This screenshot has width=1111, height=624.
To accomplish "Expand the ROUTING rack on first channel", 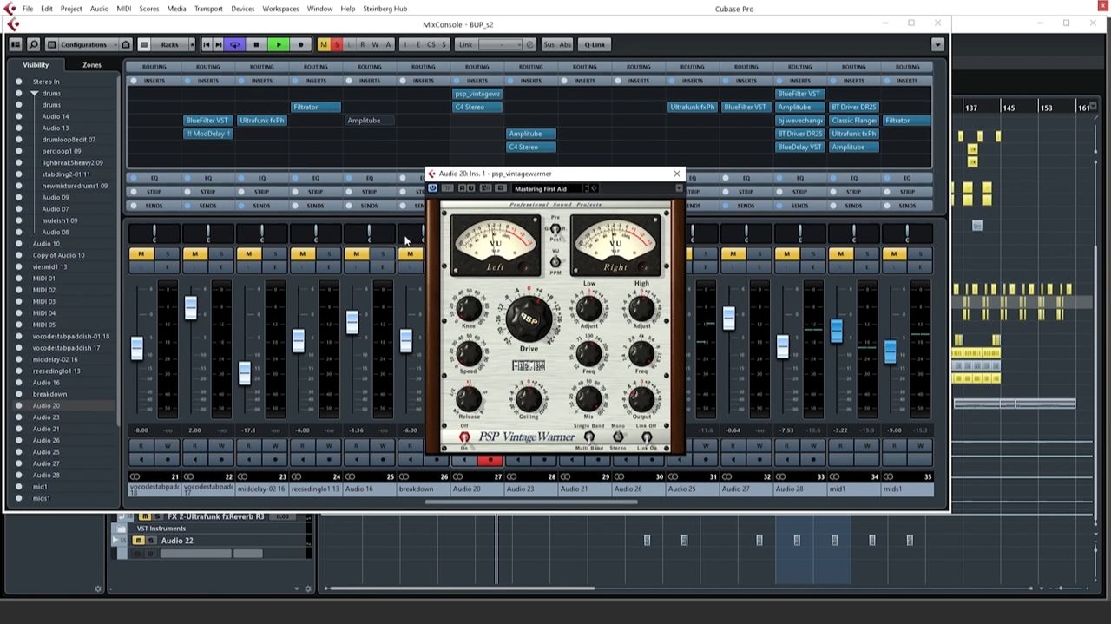I will click(154, 67).
